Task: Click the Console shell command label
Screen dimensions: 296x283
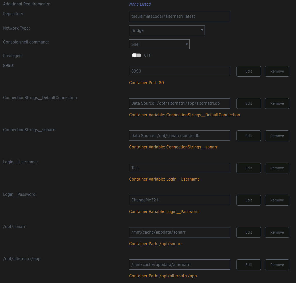Action: (x=26, y=42)
